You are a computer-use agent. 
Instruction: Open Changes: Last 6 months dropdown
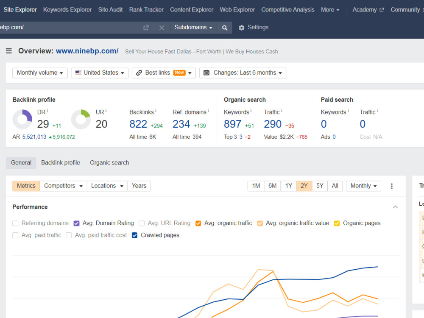pyautogui.click(x=243, y=73)
